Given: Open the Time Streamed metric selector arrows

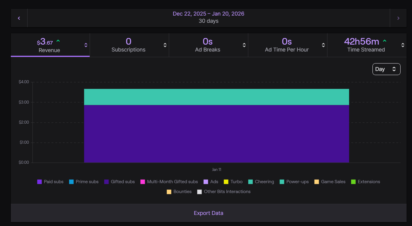Looking at the screenshot, I should [403, 45].
